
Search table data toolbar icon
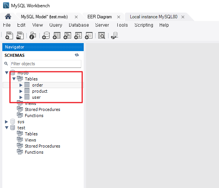coord(102,35)
